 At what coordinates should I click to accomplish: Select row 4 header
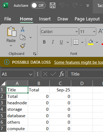(x=3, y=109)
